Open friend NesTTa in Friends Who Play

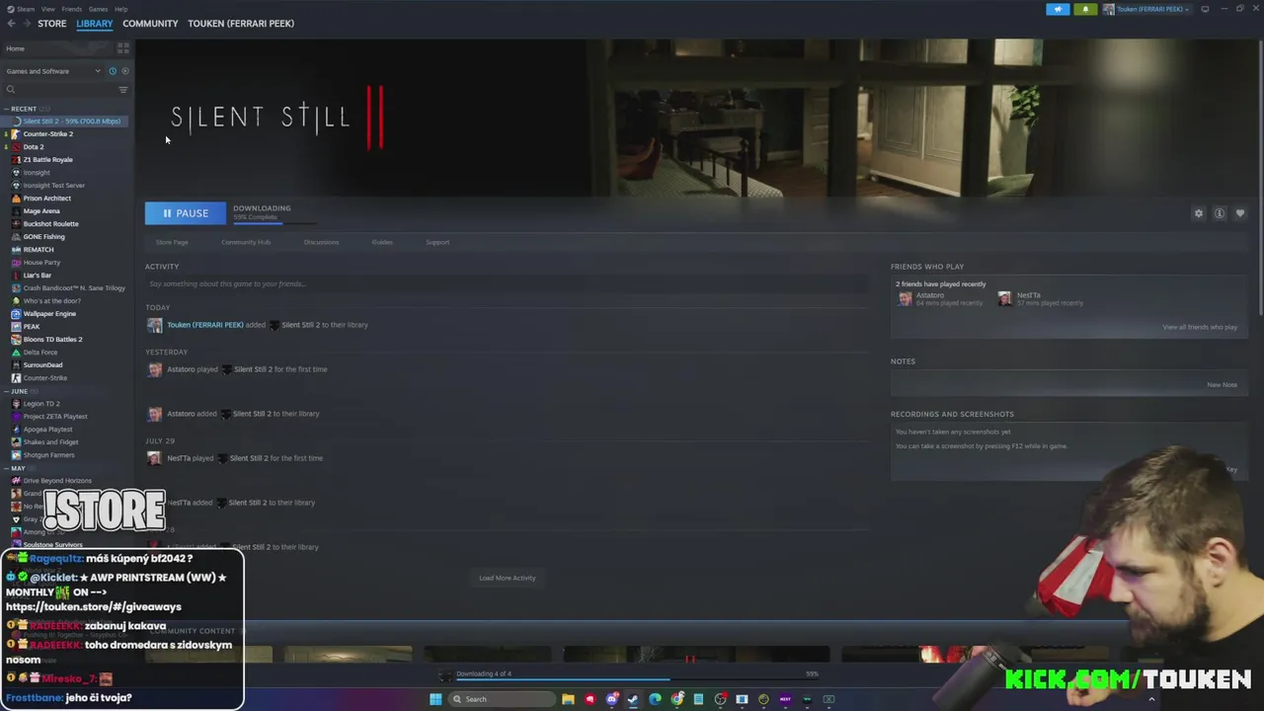pyautogui.click(x=1039, y=299)
